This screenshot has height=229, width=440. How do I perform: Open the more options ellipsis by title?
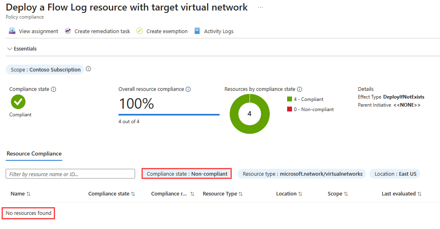point(260,7)
